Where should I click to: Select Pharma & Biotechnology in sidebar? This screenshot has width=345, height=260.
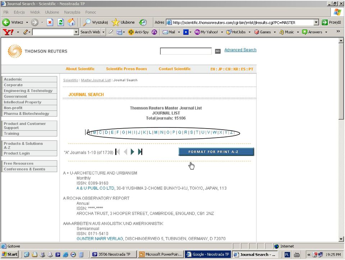[x=29, y=113]
